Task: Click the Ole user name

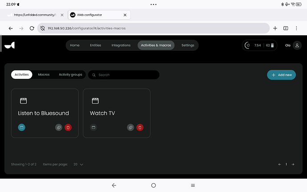Action: click(x=287, y=45)
